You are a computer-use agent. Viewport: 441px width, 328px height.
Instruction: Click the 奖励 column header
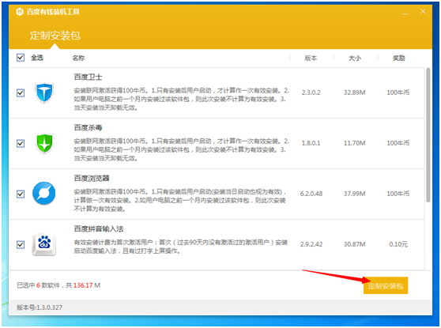[398, 58]
